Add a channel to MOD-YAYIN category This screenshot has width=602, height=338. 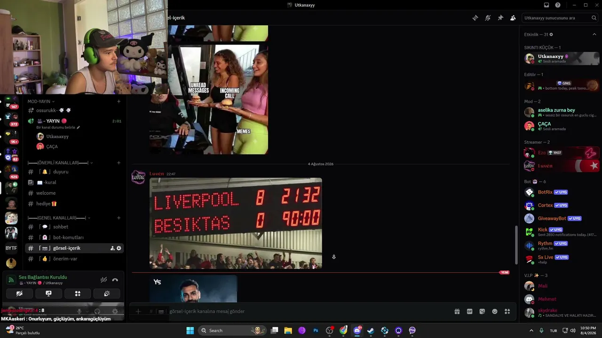coord(119,101)
